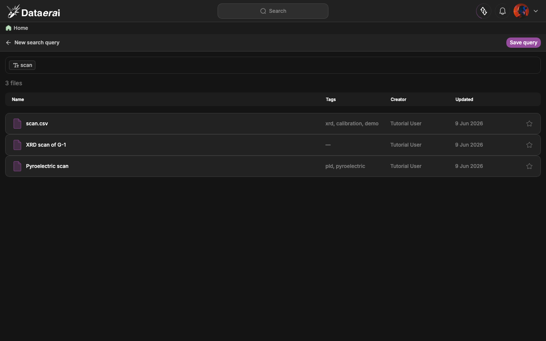Click the file icon for scan.csv

click(17, 124)
